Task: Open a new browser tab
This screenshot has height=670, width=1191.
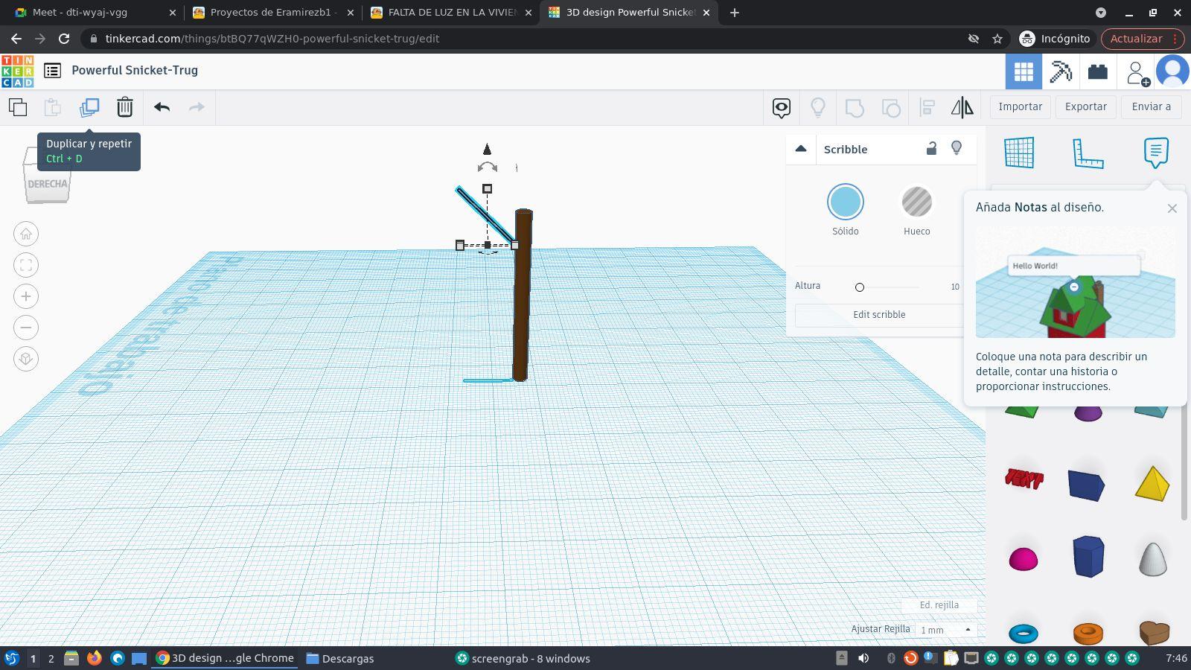Action: [x=735, y=13]
